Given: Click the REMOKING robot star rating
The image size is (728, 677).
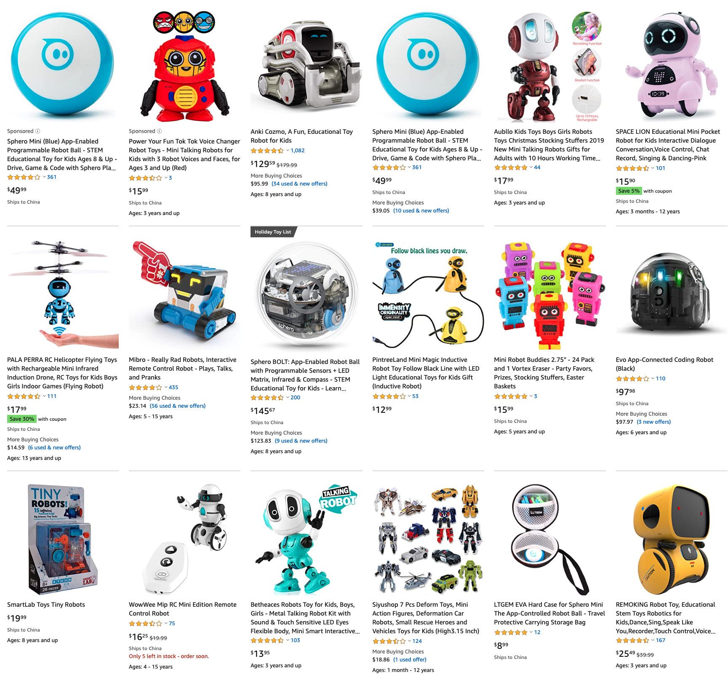Looking at the screenshot, I should (632, 640).
